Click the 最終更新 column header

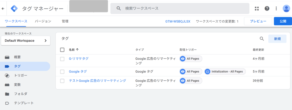click(258, 50)
